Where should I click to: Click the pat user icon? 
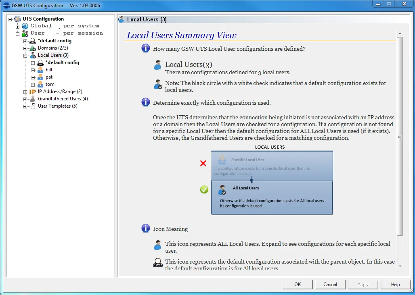40,77
